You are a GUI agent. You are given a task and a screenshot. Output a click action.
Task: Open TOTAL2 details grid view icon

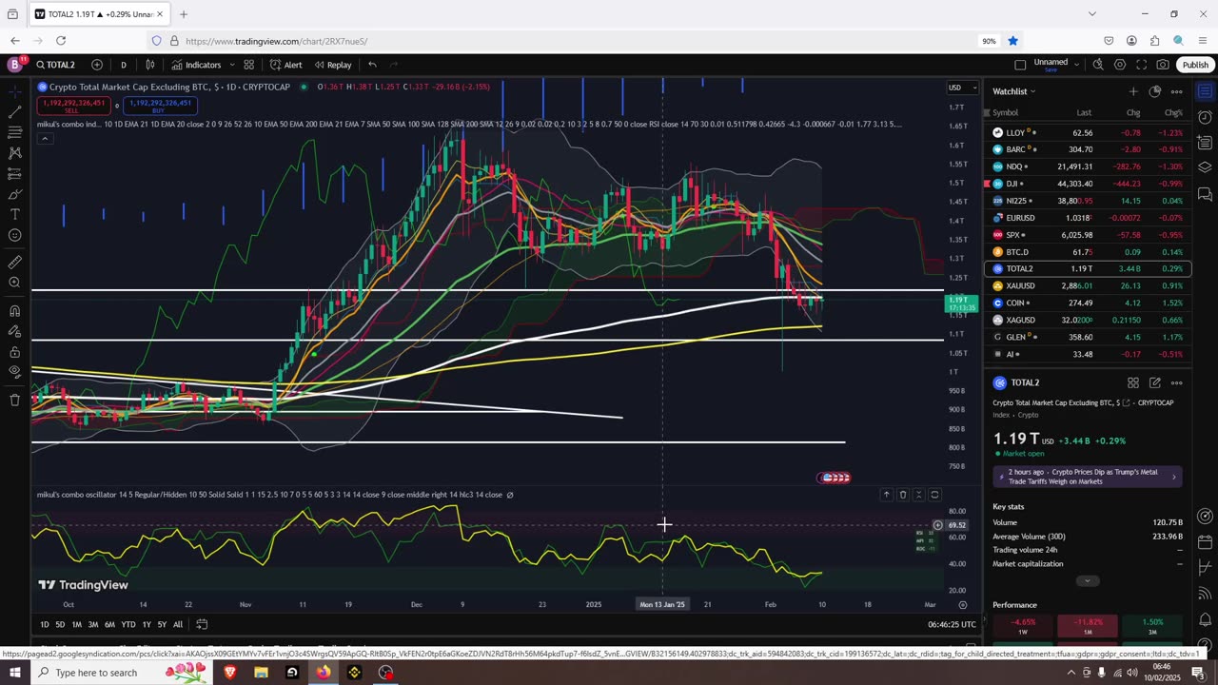[x=1133, y=382]
